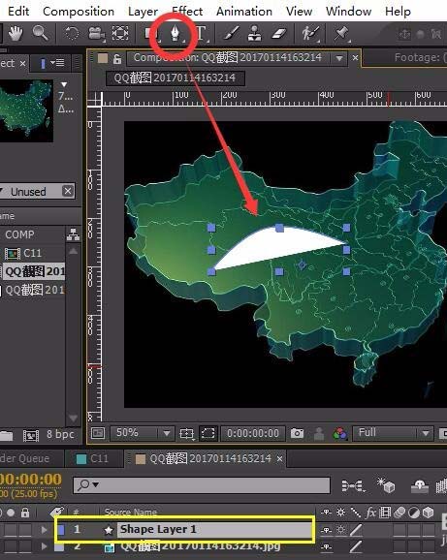Open the Animation menu
This screenshot has height=560, width=447.
point(244,12)
